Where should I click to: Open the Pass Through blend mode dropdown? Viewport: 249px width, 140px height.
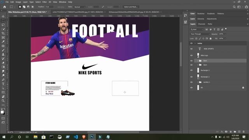(x=200, y=34)
